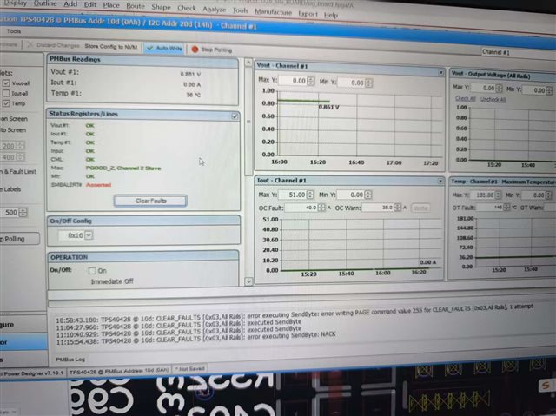
Task: Open the Manufacture menu
Action: 273,11
